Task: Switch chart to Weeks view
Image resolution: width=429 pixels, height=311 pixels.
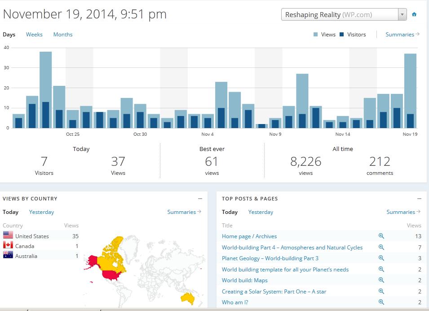Action: 34,35
